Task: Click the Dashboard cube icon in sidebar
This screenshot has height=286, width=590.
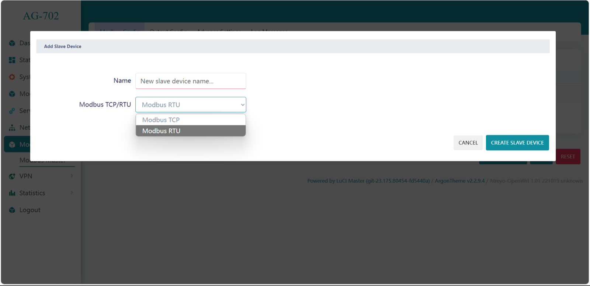Action: point(12,43)
